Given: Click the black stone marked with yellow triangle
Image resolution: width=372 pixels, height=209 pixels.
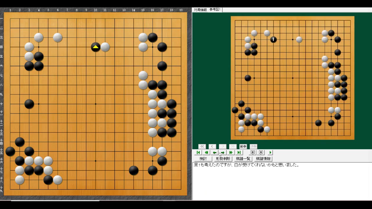Looking at the screenshot, I should tap(96, 47).
